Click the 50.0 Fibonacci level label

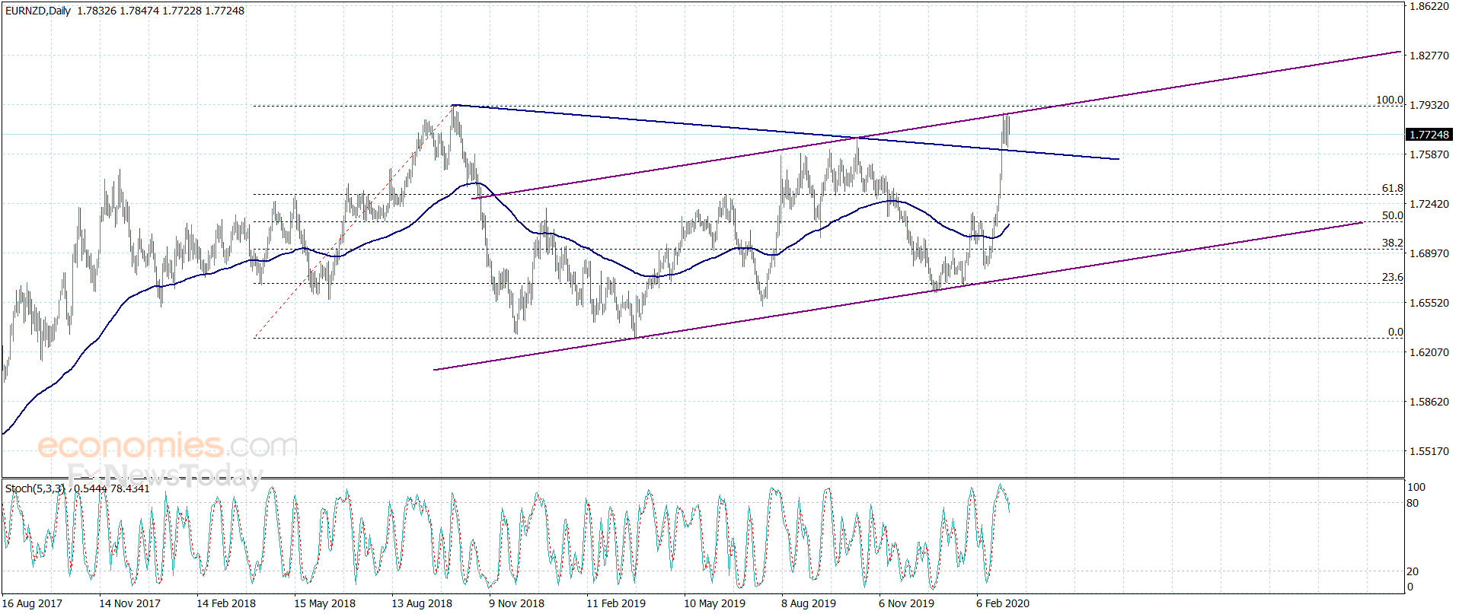1393,215
